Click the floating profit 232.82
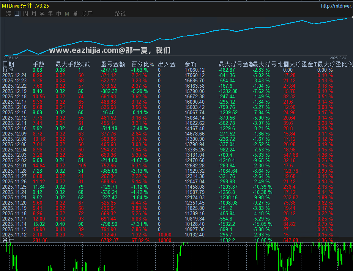Screen dimensions: 353x271 tap(291, 198)
